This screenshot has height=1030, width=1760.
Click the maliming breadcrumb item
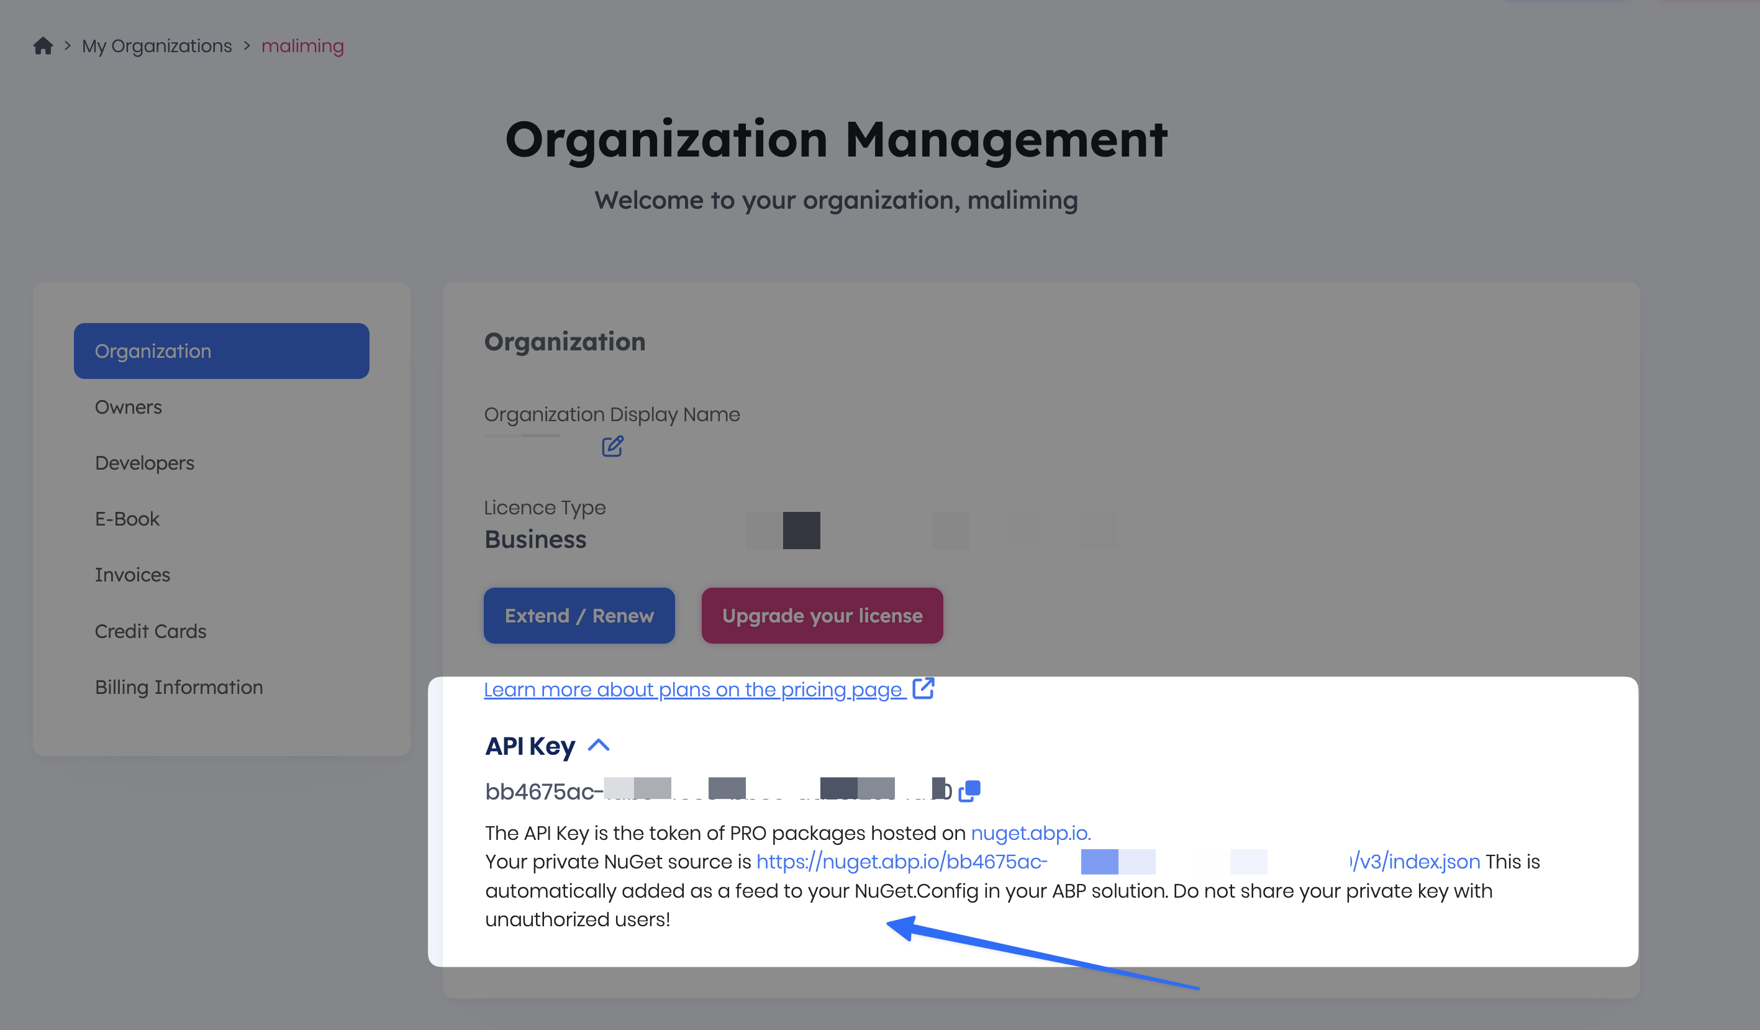(x=302, y=46)
